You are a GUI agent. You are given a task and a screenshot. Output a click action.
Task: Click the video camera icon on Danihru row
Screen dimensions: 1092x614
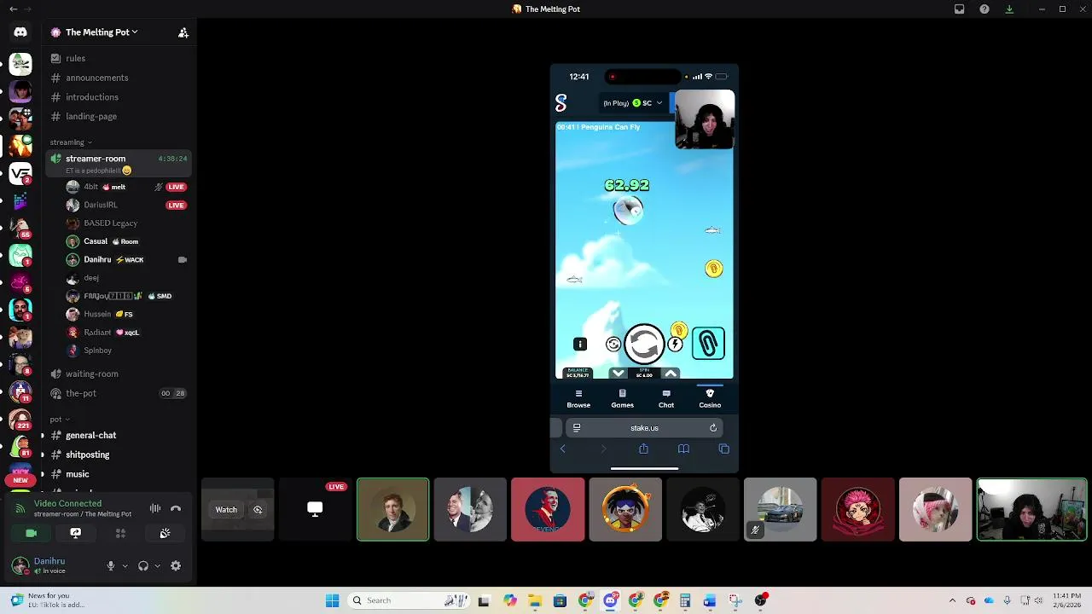click(182, 259)
